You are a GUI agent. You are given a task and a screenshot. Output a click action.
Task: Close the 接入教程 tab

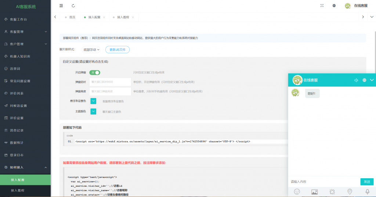[x=133, y=17]
